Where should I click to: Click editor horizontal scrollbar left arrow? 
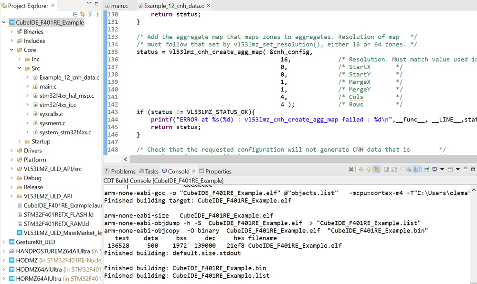pyautogui.click(x=126, y=159)
